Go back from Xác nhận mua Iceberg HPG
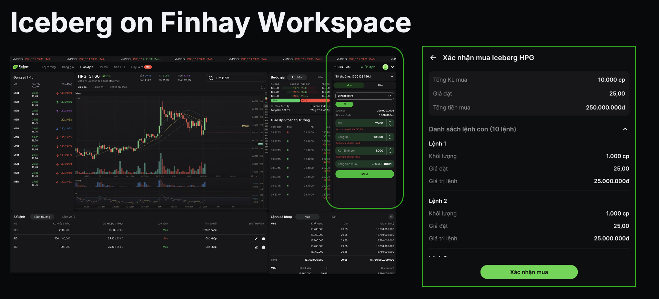This screenshot has width=659, height=299. (433, 58)
